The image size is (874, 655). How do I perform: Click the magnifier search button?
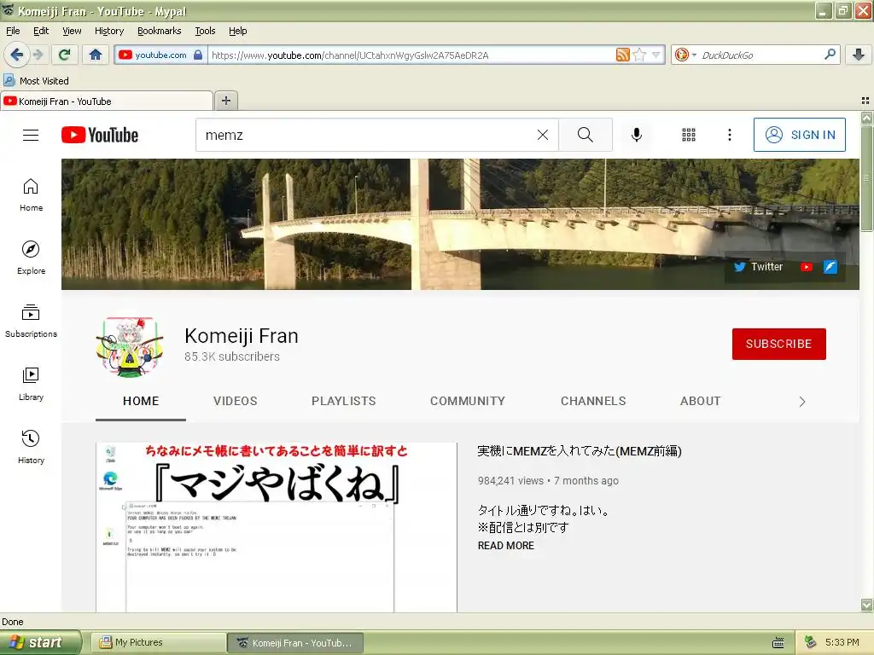point(586,135)
